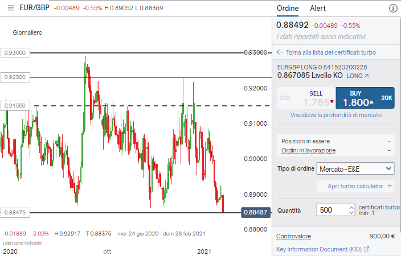
Task: Open the Tipo di ordine dropdown
Action: tap(355, 168)
